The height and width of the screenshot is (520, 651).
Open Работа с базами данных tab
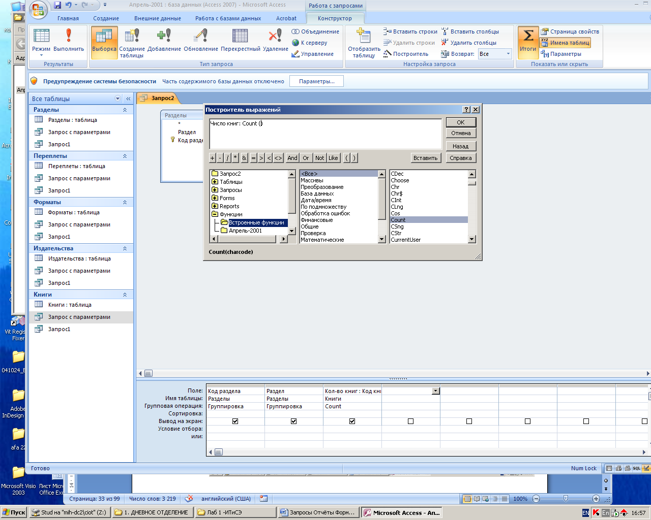point(228,18)
